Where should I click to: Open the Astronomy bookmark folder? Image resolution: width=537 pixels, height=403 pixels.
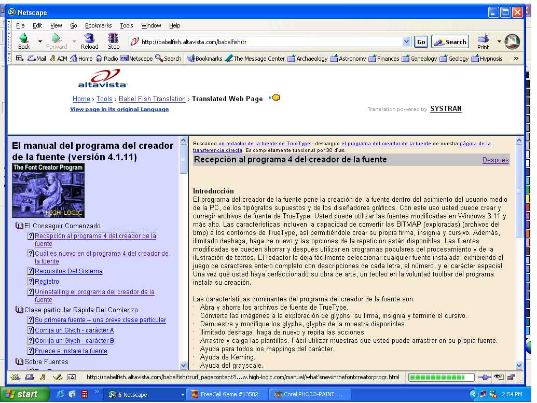(x=348, y=59)
